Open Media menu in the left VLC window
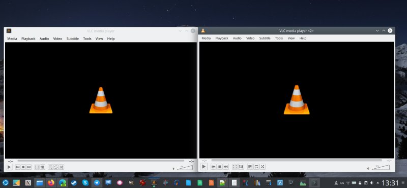Viewport: 407px width, 188px height. pyautogui.click(x=12, y=39)
